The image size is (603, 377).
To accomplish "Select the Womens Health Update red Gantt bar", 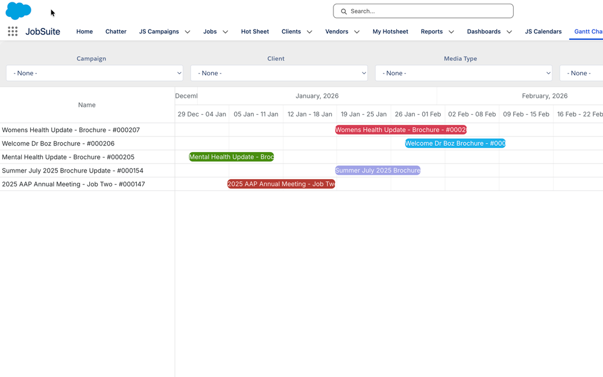I will coord(400,130).
